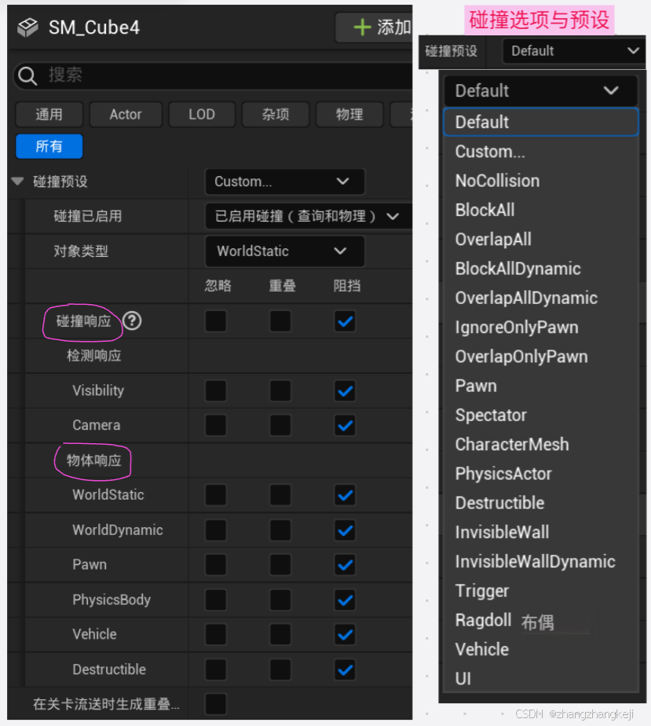Choose Pawn preset in list

pos(541,386)
